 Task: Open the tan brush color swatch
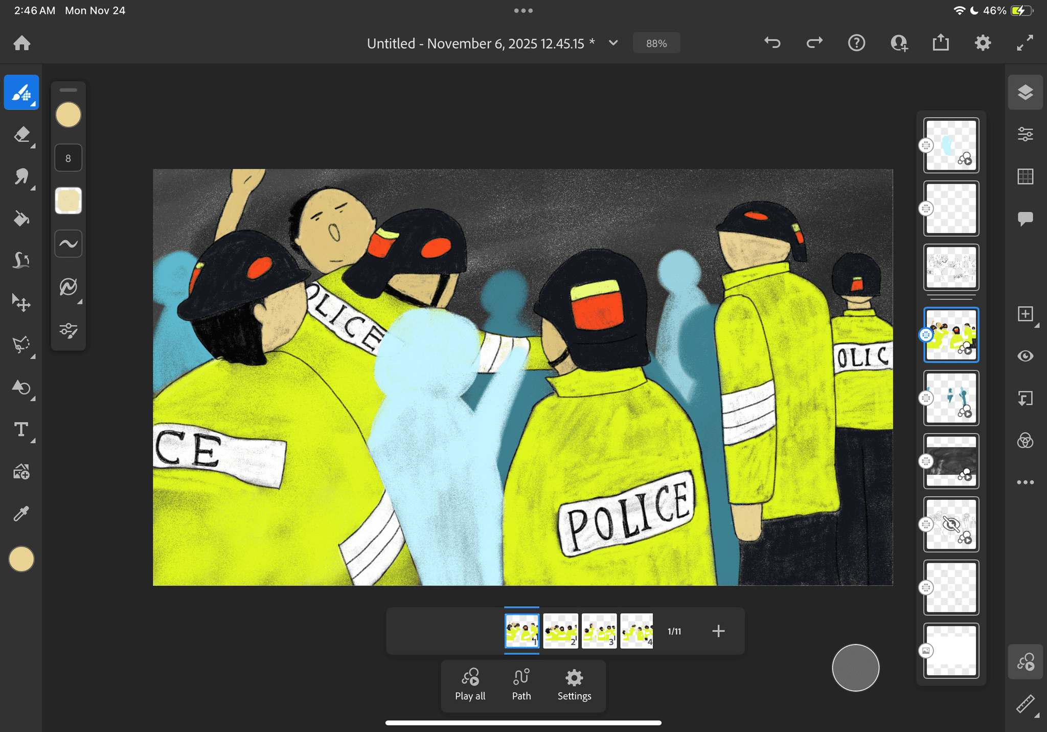(x=68, y=115)
